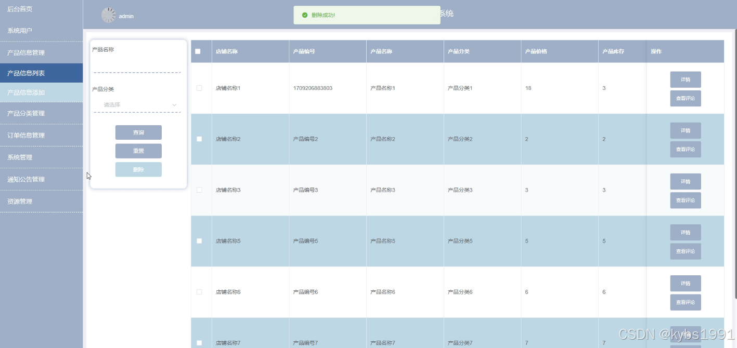The image size is (737, 348).
Task: Focus the 产品名称 search input field
Action: coord(137,65)
